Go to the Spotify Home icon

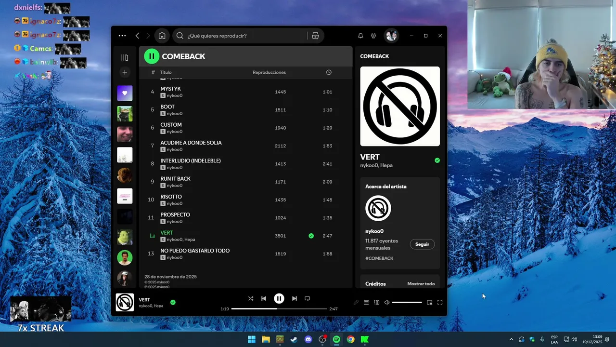click(x=162, y=36)
